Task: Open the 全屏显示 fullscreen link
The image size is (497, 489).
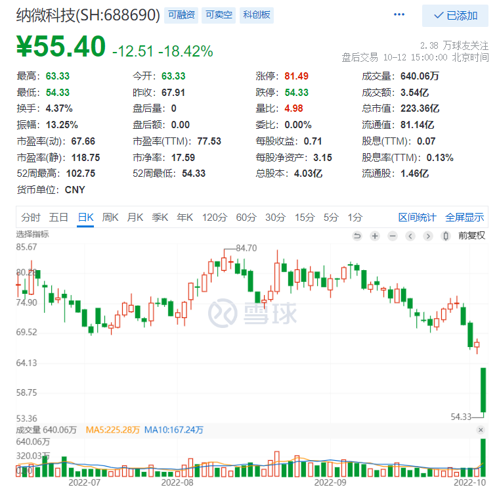Action: click(x=464, y=218)
